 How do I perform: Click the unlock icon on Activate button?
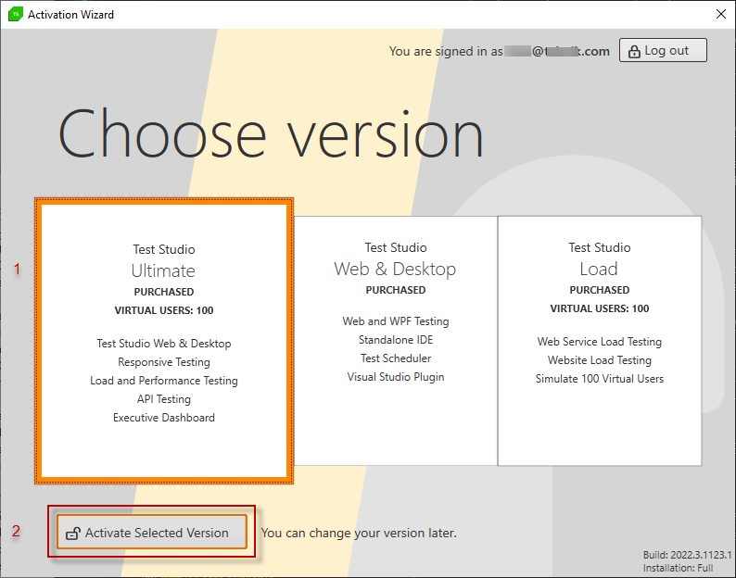[72, 534]
